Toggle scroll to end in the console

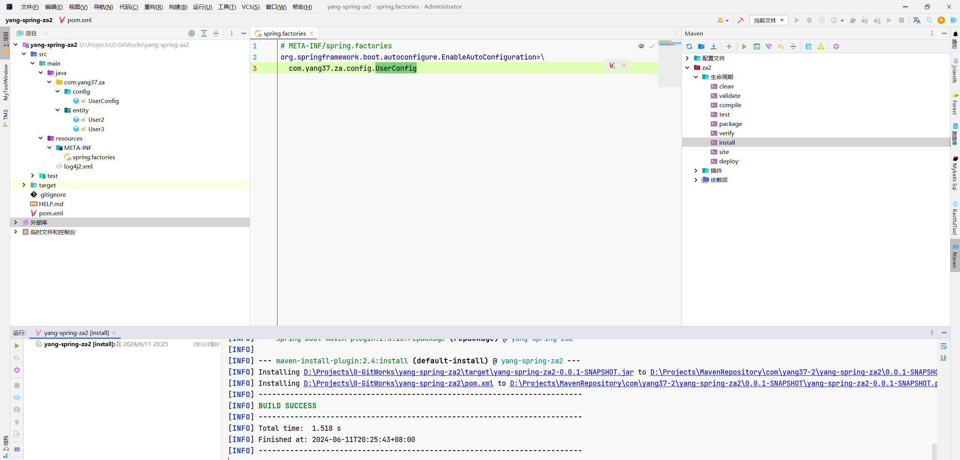coord(943,358)
